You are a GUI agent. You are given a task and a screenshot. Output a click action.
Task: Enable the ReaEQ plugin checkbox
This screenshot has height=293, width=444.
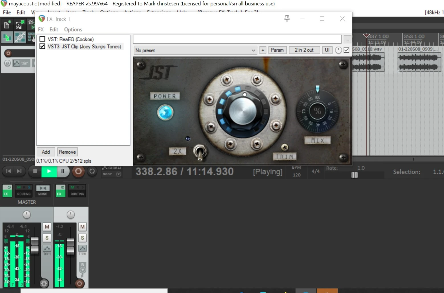point(42,39)
